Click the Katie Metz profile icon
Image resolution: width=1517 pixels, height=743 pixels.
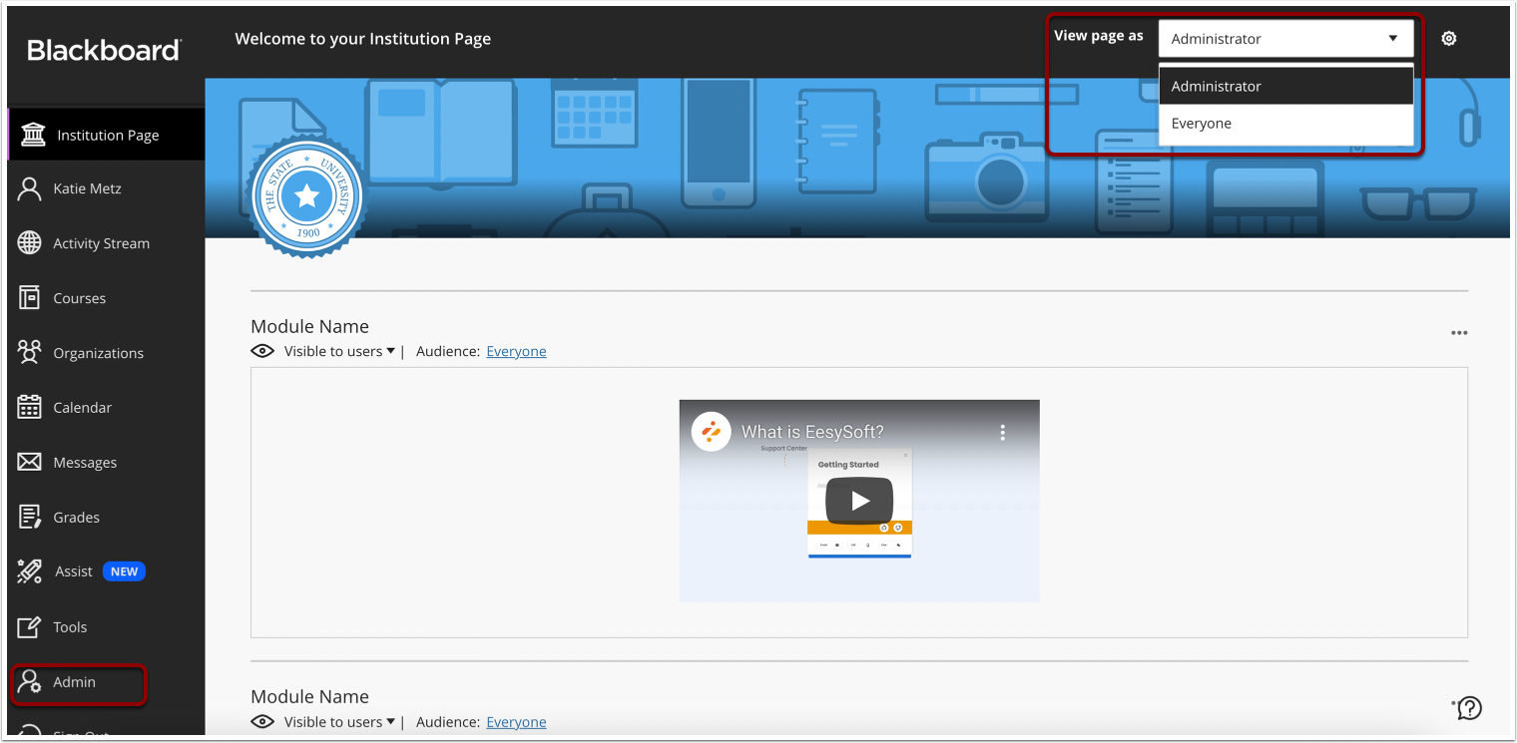click(x=30, y=188)
